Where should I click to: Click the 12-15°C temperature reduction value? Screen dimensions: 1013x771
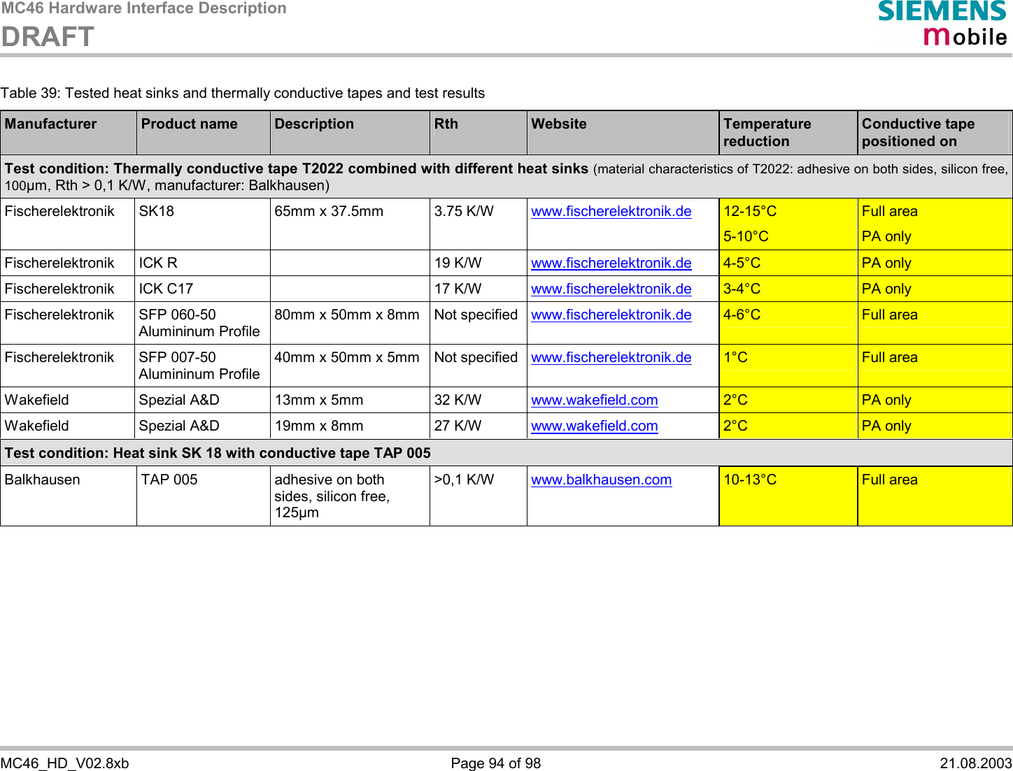click(x=750, y=211)
